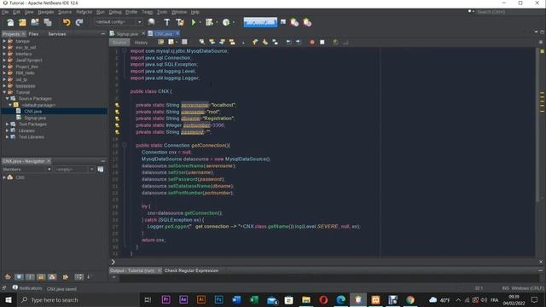This screenshot has width=546, height=307.
Task: Open the Window menu
Action: point(179,12)
